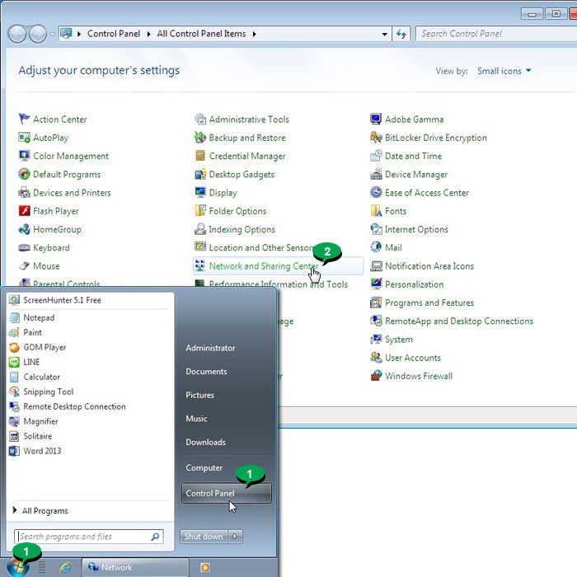The height and width of the screenshot is (577, 577).
Task: Click the Word 2013 icon in Start menu
Action: (x=14, y=451)
